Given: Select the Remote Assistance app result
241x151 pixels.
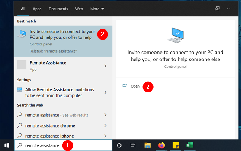Looking at the screenshot, I should [63, 66].
